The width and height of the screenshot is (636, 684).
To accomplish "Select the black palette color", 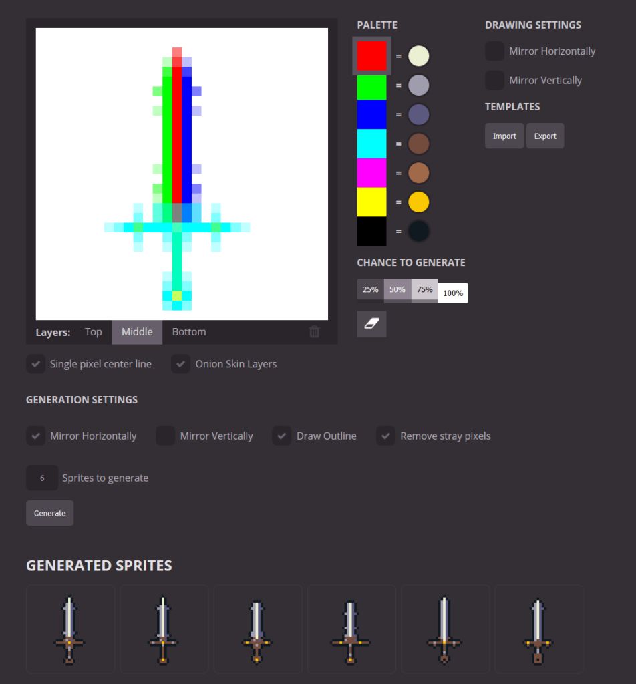I will [371, 231].
